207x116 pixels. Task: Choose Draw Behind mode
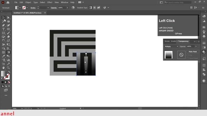click(x=6, y=86)
